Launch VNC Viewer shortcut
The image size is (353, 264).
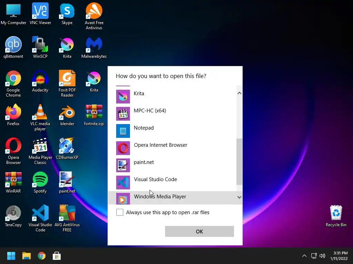point(40,14)
